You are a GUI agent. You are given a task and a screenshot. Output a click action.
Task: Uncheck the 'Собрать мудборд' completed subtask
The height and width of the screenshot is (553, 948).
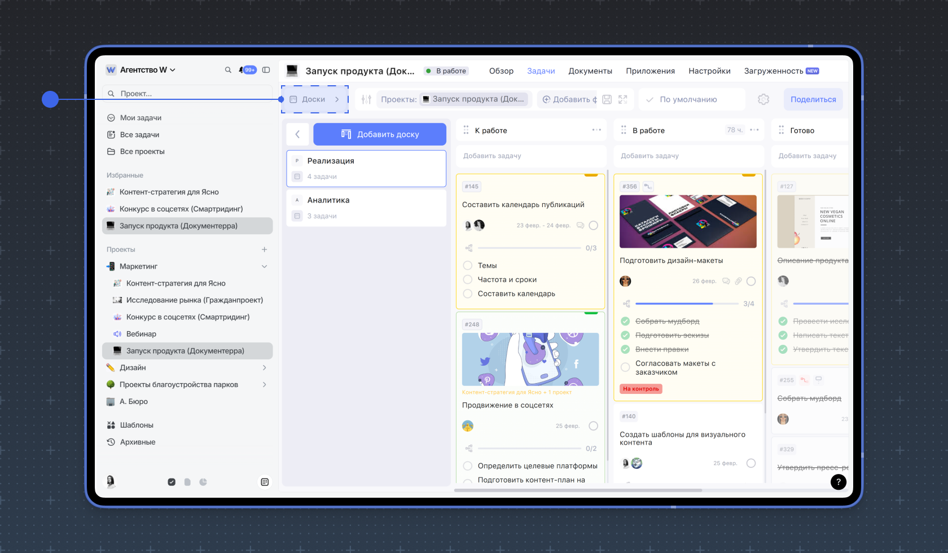point(625,321)
